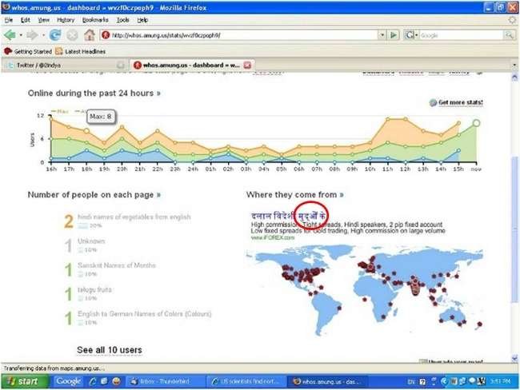
Task: Click the Windows Start button
Action: click(x=24, y=381)
